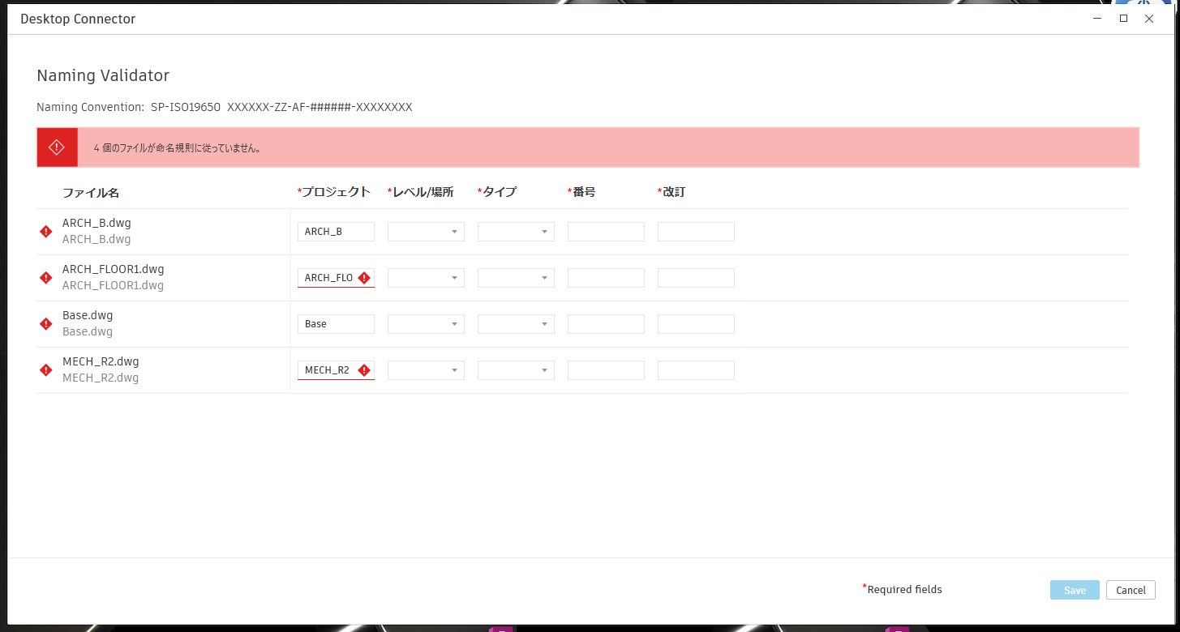Click the error icon beside ARCH_FLOOR1.dwg

tap(45, 277)
